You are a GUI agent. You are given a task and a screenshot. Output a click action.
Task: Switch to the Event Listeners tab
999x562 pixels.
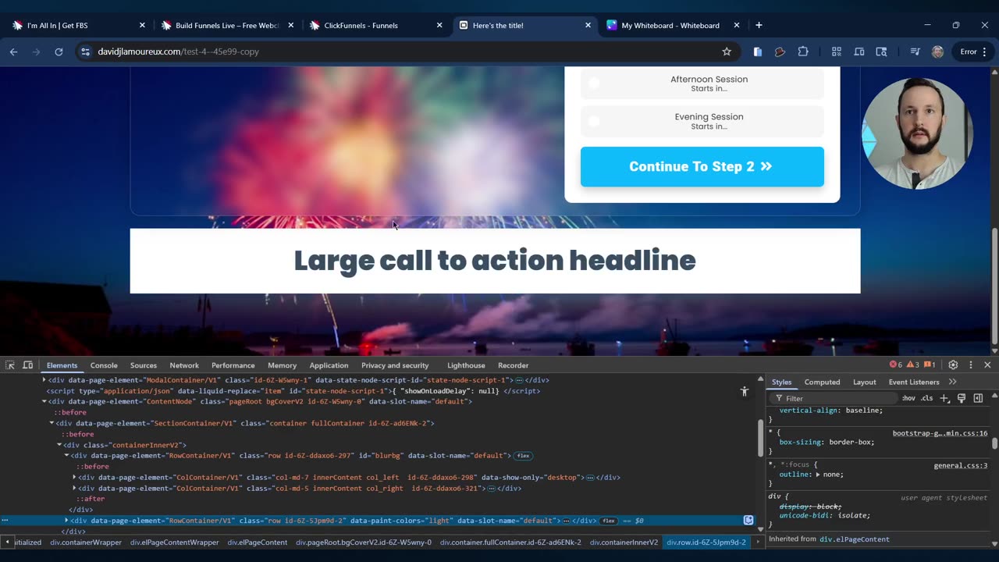coord(914,382)
